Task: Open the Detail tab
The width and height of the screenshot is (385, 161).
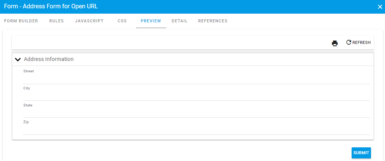Action: (180, 21)
